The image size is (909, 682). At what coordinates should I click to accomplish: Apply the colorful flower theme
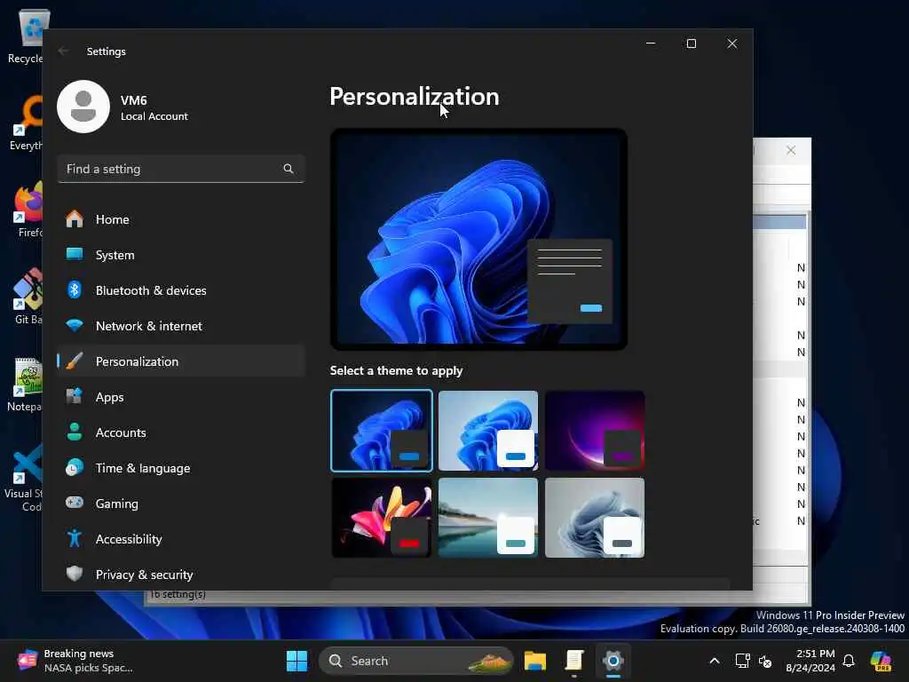tap(382, 518)
